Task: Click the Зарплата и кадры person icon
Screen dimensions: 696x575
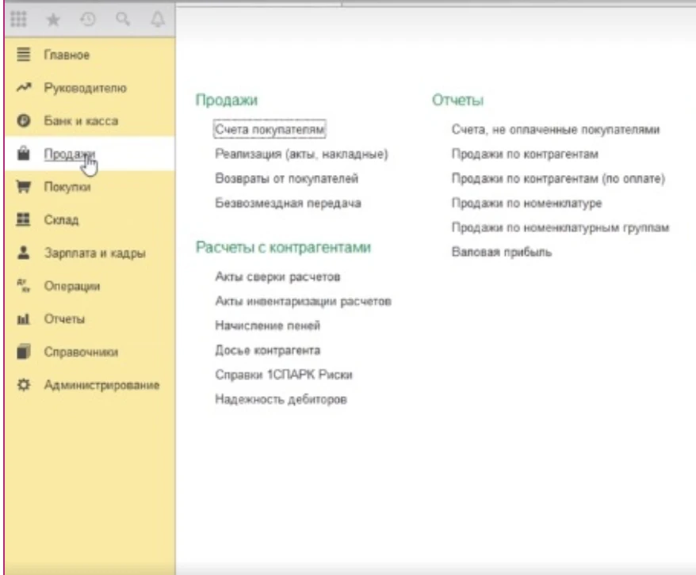Action: (24, 253)
